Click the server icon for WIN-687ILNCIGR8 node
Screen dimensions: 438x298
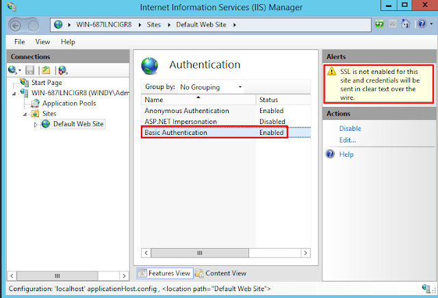click(24, 92)
